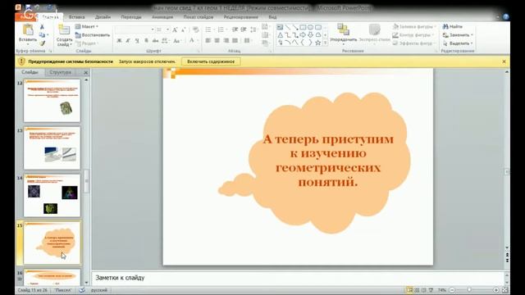Open Change Case (Aa) dropdown
Screen dimensions: 525x295
tap(177, 40)
